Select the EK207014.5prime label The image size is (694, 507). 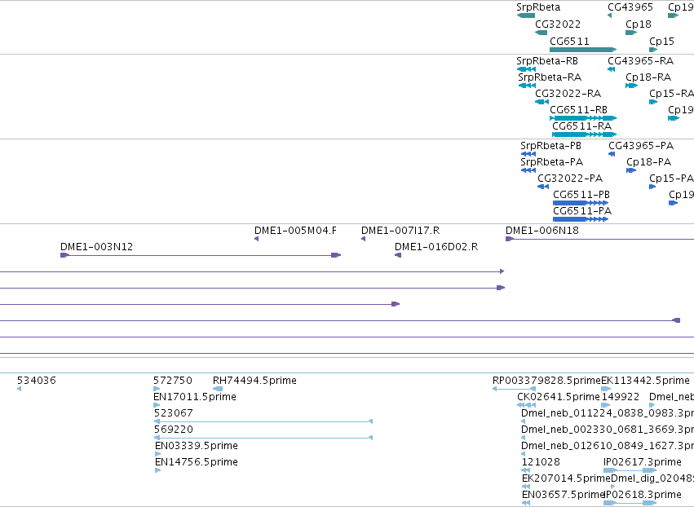(x=566, y=478)
